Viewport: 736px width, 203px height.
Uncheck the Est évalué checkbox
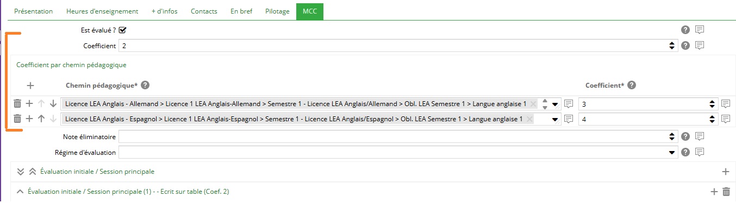(122, 30)
